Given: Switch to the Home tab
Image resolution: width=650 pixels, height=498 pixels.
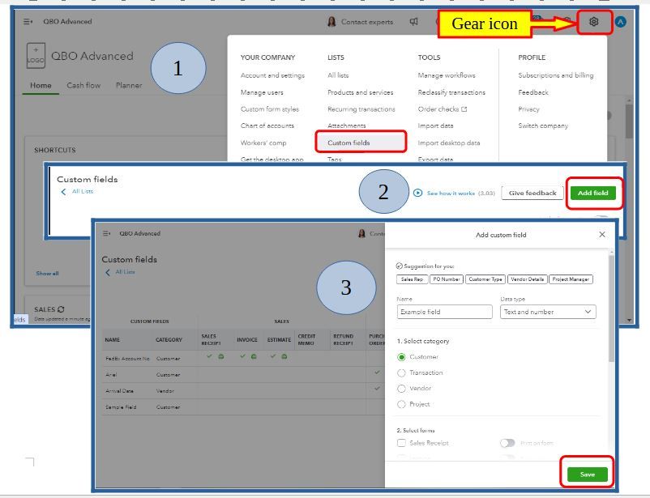Looking at the screenshot, I should (41, 85).
